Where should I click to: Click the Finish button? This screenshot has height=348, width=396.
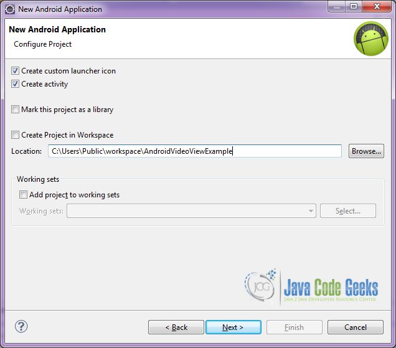[x=295, y=327]
